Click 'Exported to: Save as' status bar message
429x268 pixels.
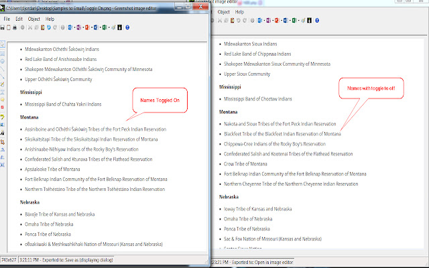[66, 260]
